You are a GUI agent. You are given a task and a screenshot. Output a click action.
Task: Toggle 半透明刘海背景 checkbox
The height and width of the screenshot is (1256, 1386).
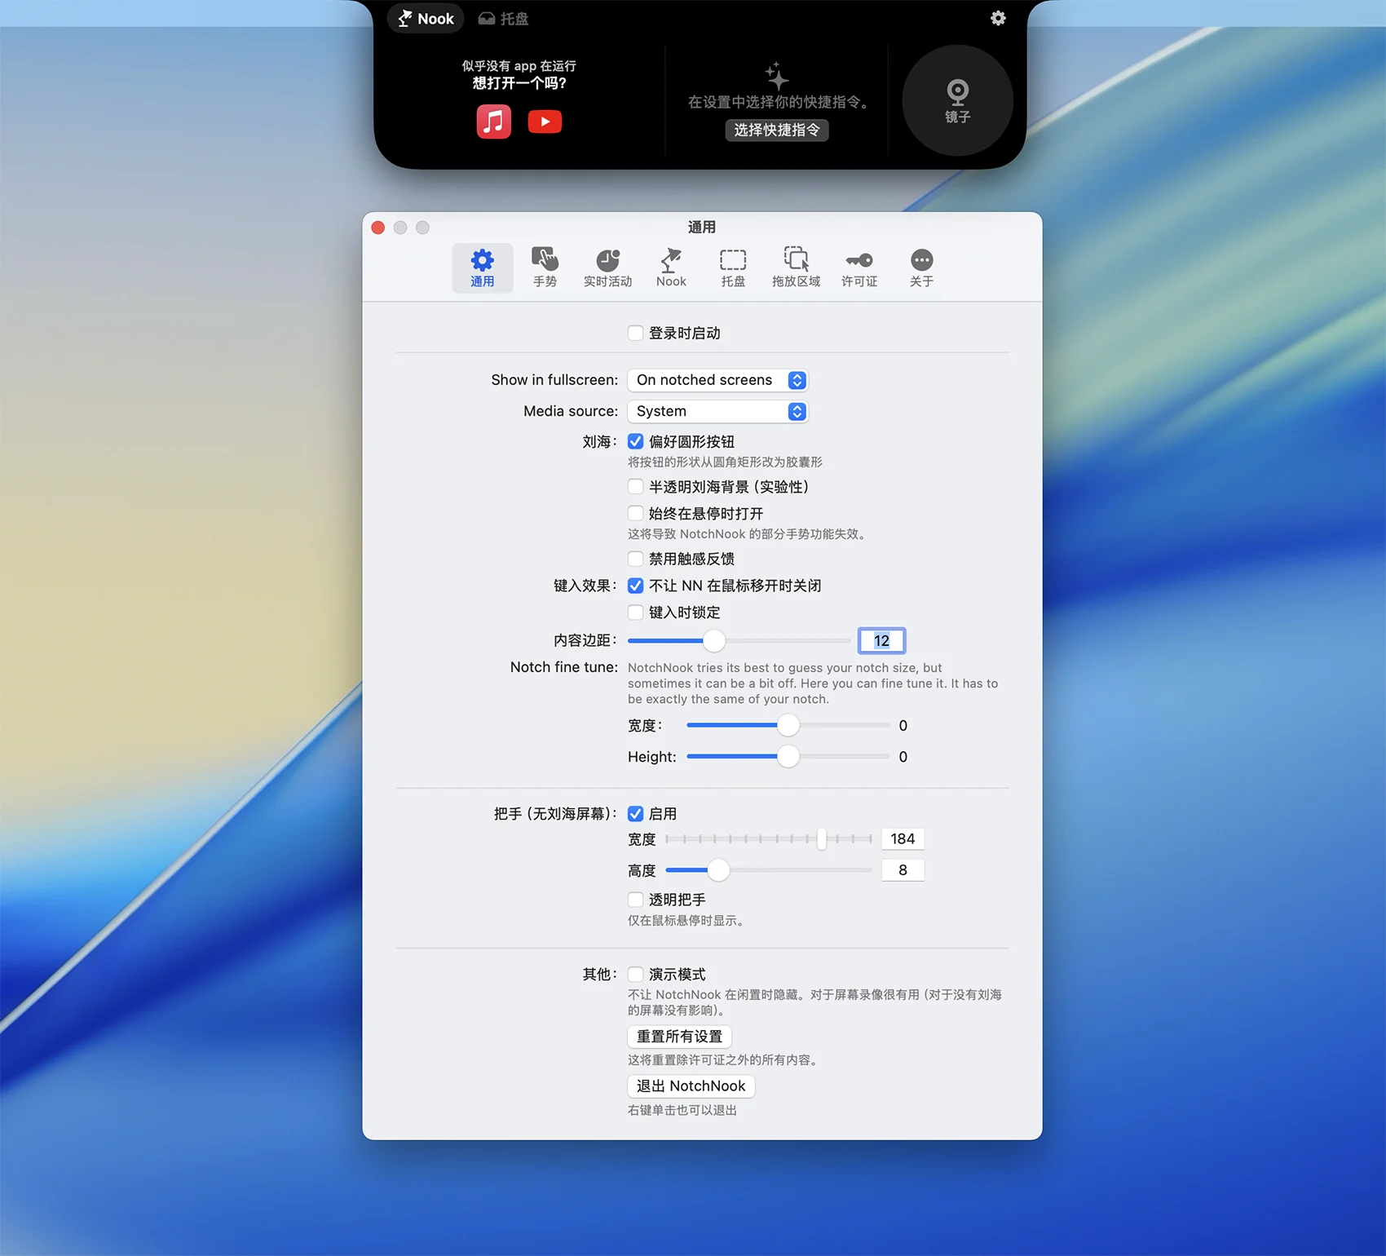click(x=636, y=487)
